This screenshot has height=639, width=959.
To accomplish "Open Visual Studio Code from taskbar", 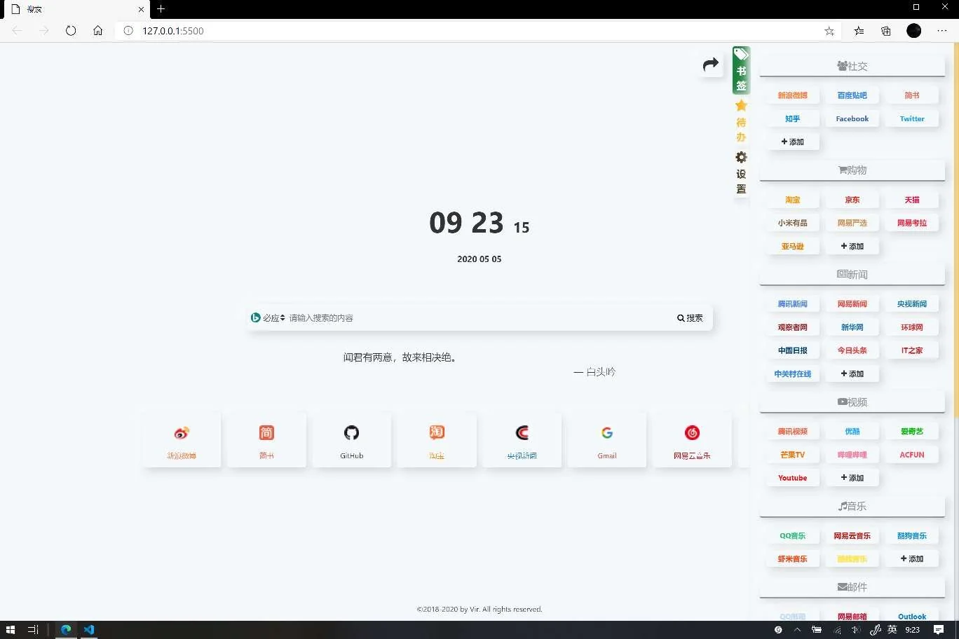I will point(89,629).
